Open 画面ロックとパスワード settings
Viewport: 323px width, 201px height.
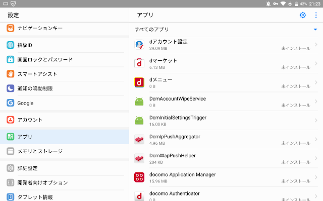(45, 60)
